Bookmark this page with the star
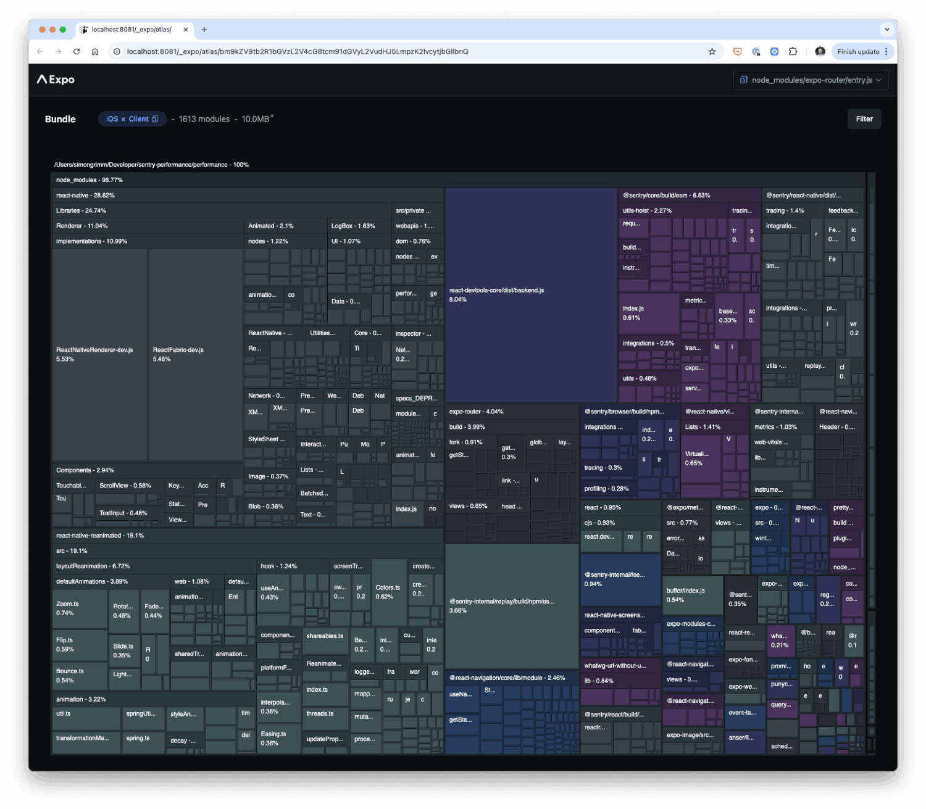 coord(712,52)
